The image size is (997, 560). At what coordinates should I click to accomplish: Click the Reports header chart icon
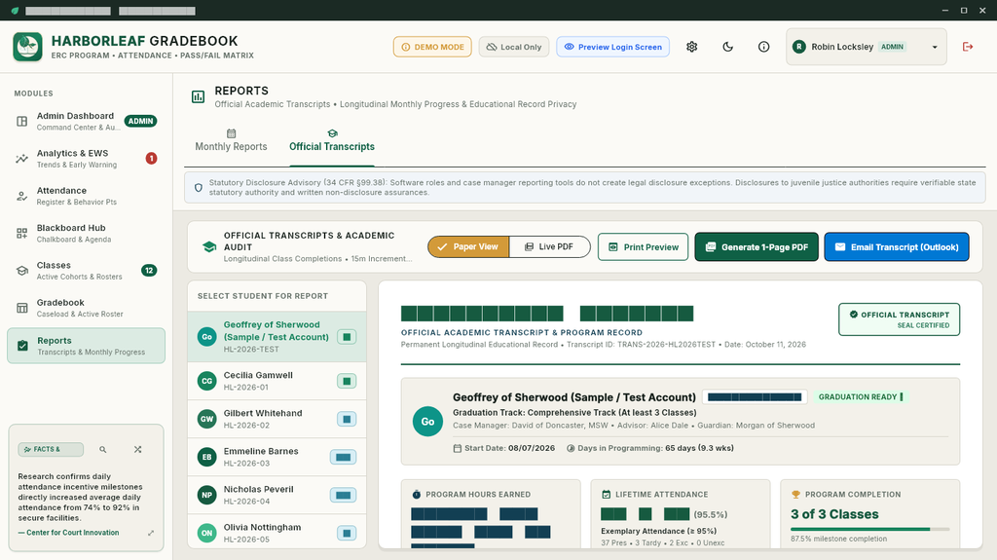pyautogui.click(x=198, y=96)
